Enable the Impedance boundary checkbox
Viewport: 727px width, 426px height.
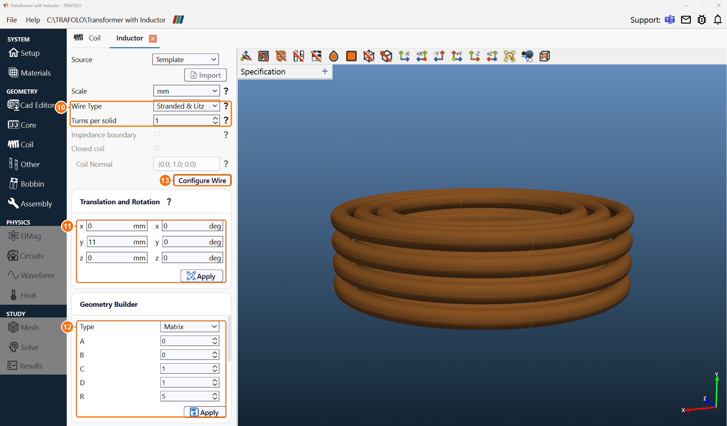(x=157, y=134)
